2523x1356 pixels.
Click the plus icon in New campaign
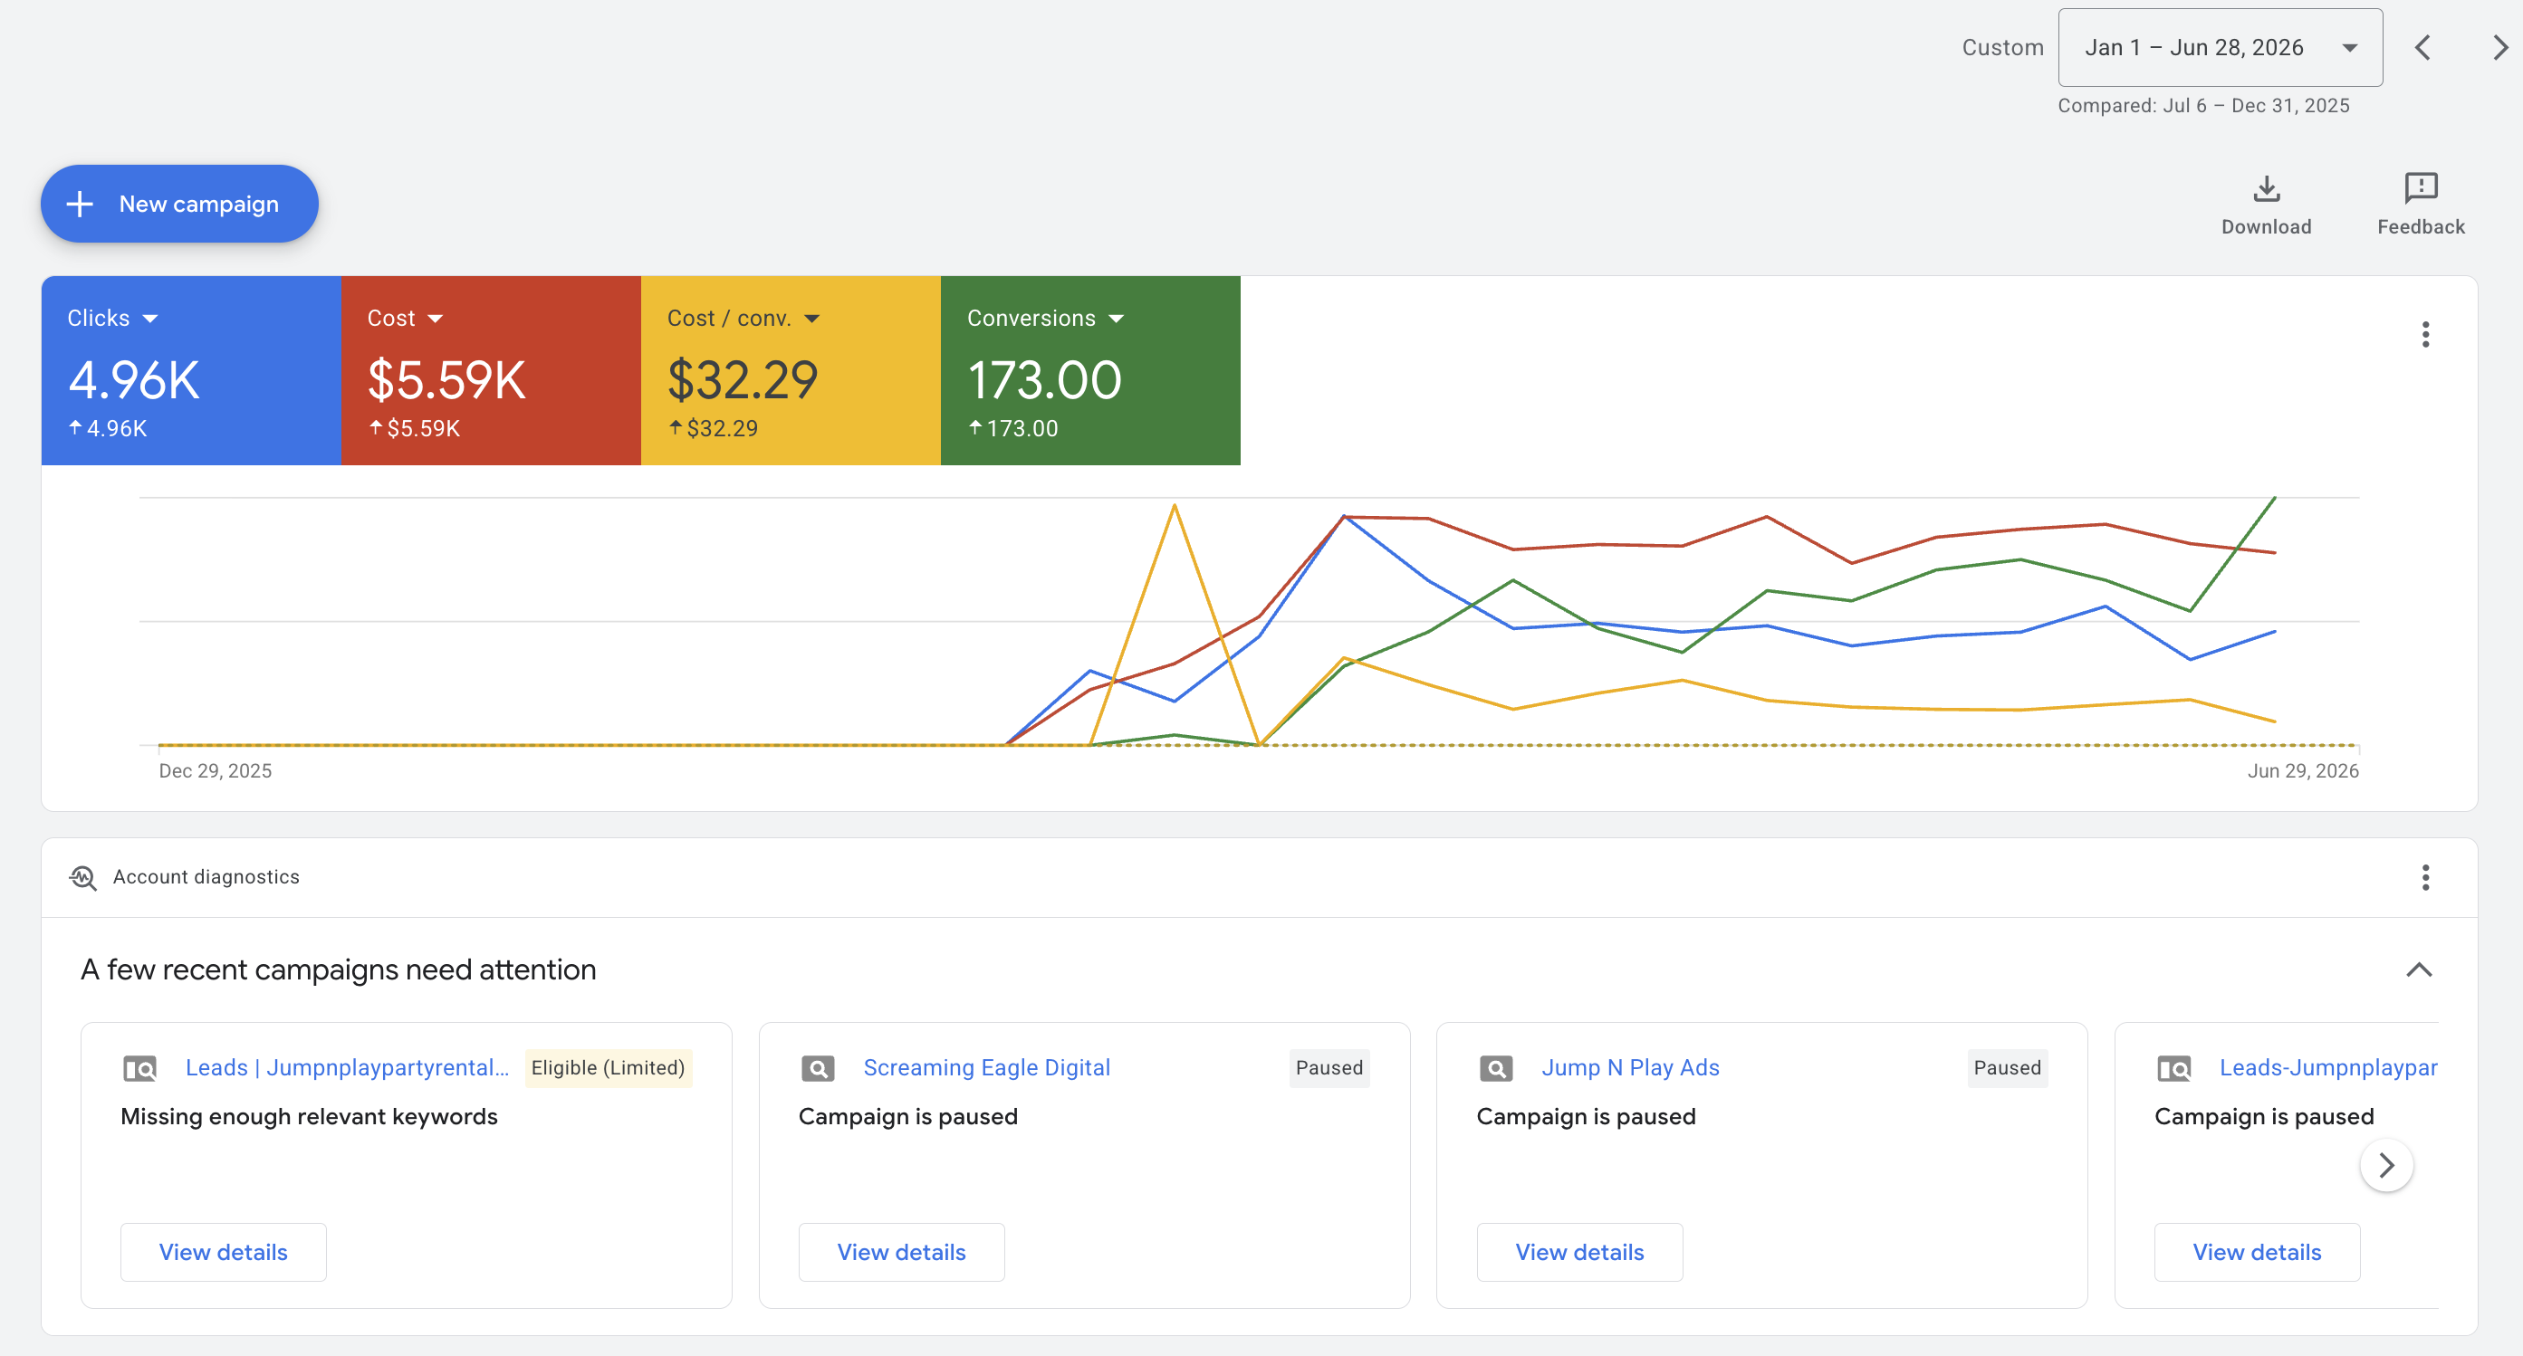[x=80, y=204]
